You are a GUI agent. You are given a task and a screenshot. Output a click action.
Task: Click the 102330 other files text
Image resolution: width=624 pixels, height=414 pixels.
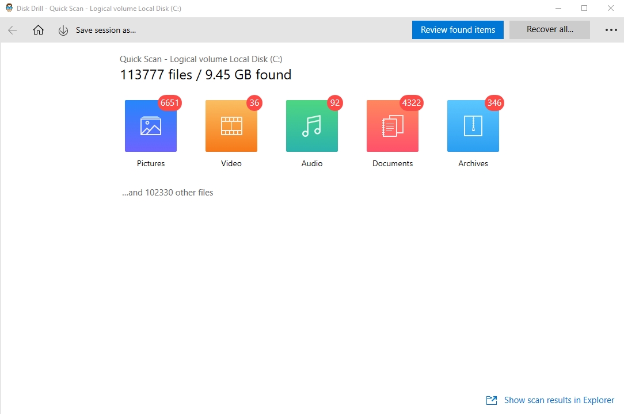[168, 193]
